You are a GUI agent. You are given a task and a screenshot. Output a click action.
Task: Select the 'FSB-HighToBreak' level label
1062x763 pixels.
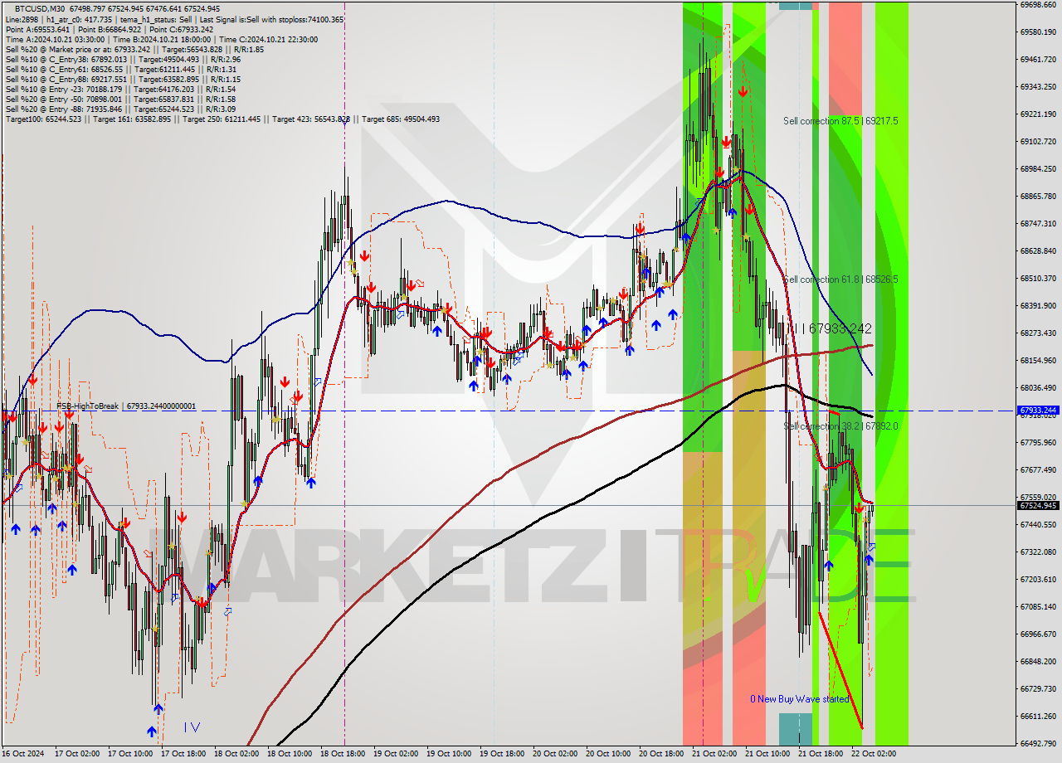pyautogui.click(x=126, y=406)
